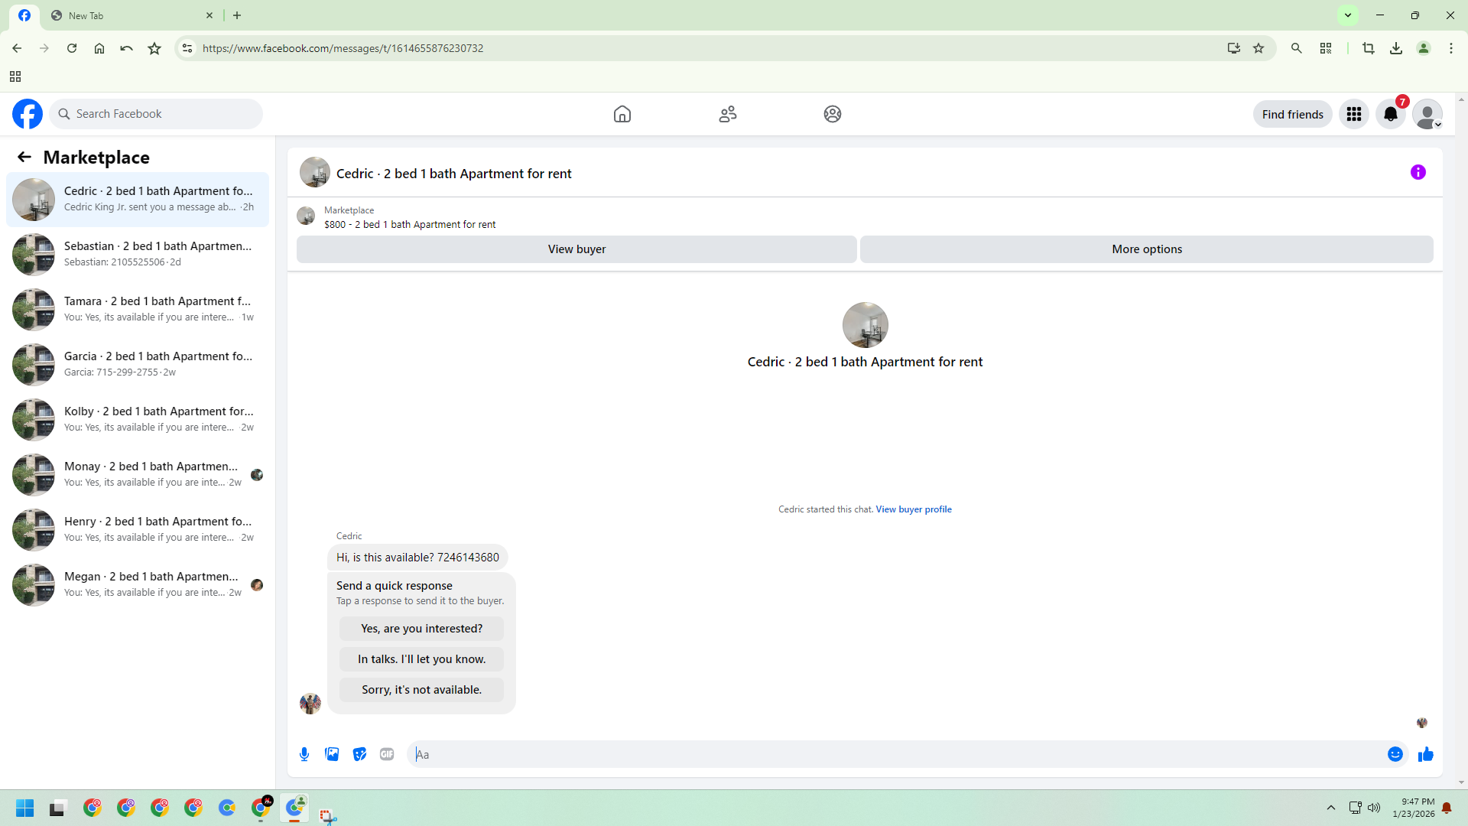Open the GIF picker icon
This screenshot has height=826, width=1468.
click(x=387, y=754)
